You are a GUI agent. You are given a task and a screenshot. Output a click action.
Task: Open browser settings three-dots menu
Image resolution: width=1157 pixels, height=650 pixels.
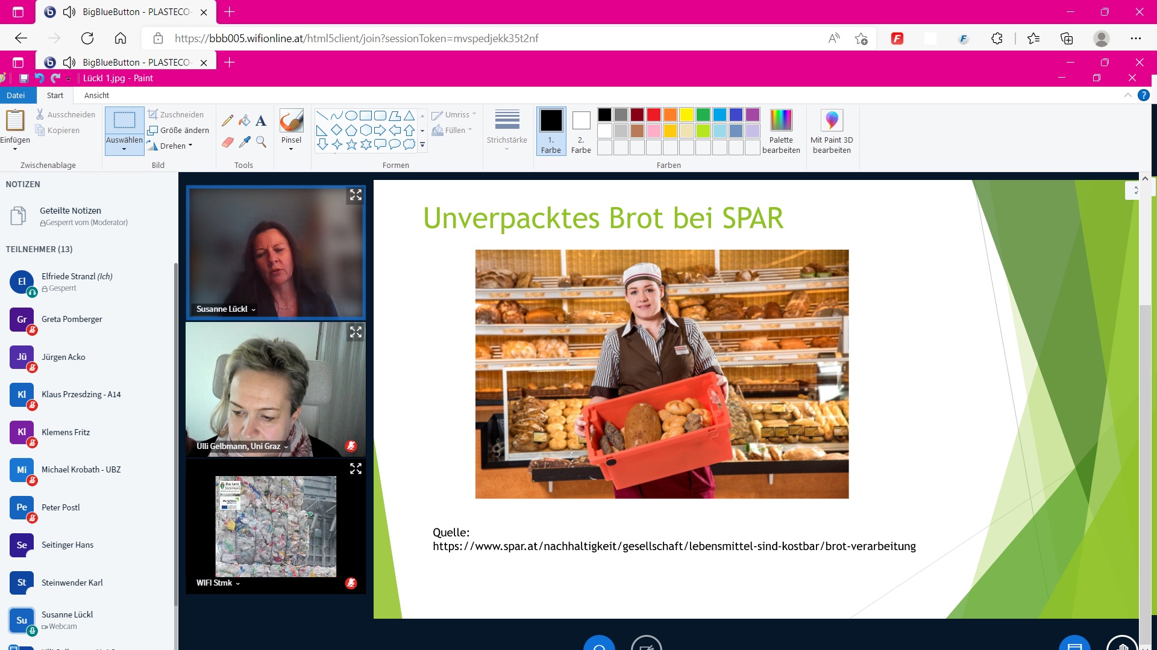[1136, 39]
